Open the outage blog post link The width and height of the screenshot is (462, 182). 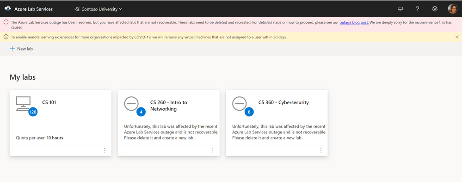point(354,22)
